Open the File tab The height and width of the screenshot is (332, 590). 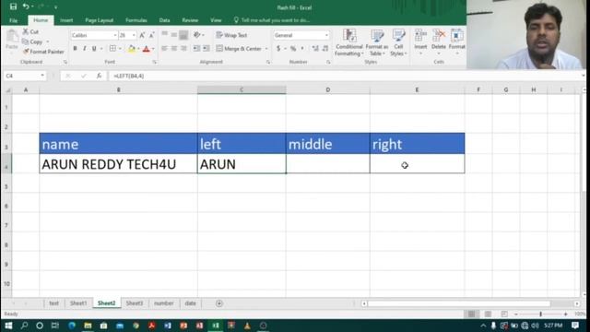tap(13, 20)
